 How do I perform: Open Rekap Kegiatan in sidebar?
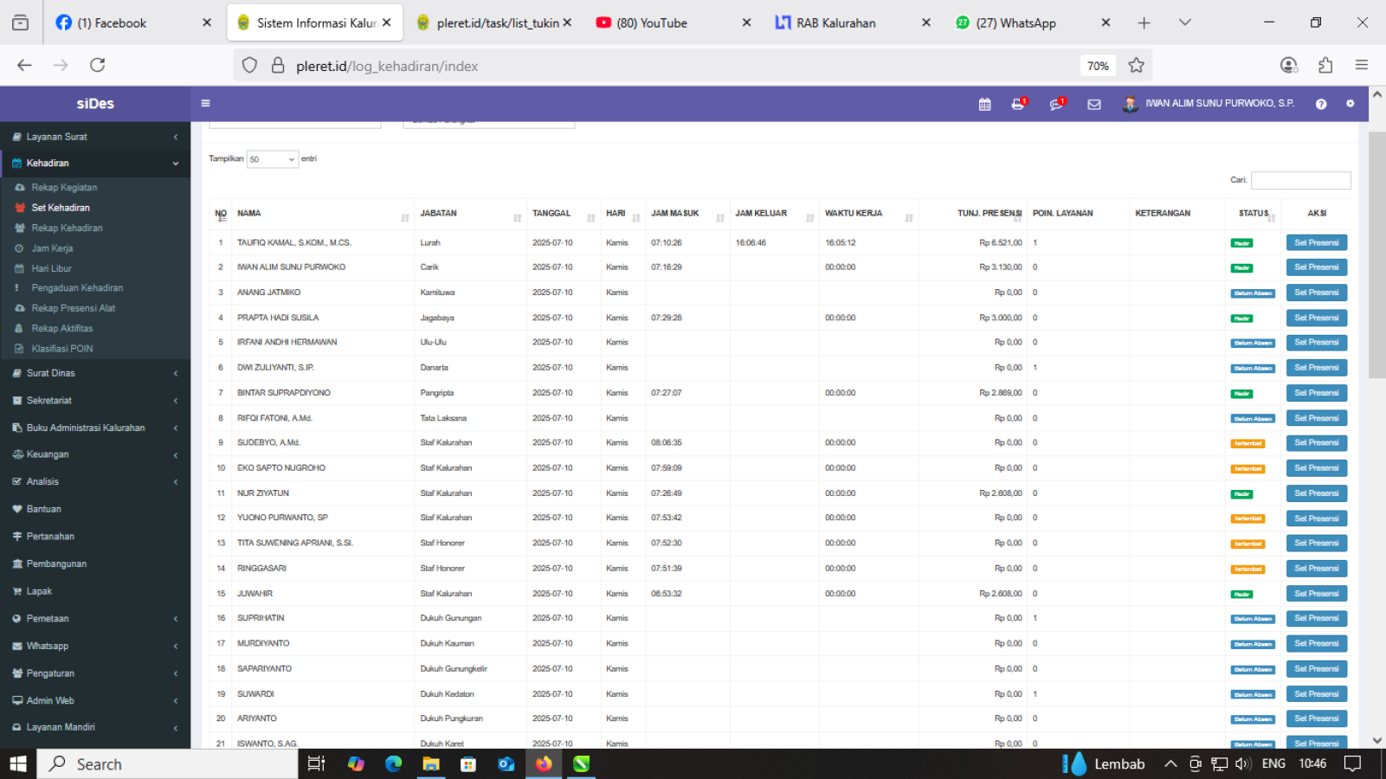click(x=64, y=187)
